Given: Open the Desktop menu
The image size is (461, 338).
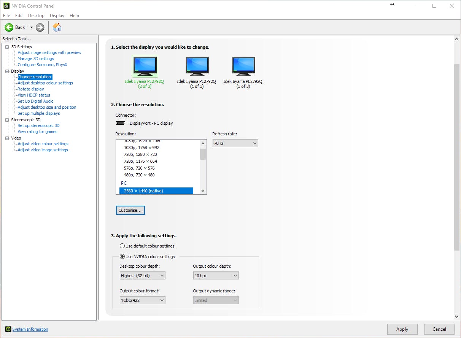Looking at the screenshot, I should [x=36, y=16].
